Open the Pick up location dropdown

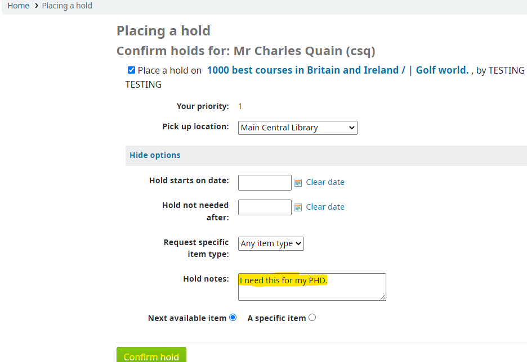click(297, 128)
